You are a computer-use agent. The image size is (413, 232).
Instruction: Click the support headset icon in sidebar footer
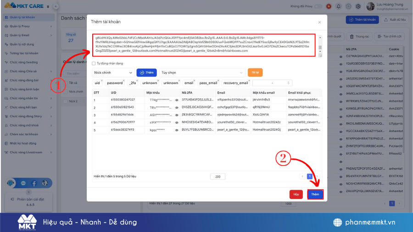click(11, 183)
